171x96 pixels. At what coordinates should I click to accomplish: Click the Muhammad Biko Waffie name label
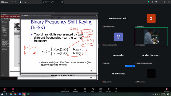(x=110, y=45)
